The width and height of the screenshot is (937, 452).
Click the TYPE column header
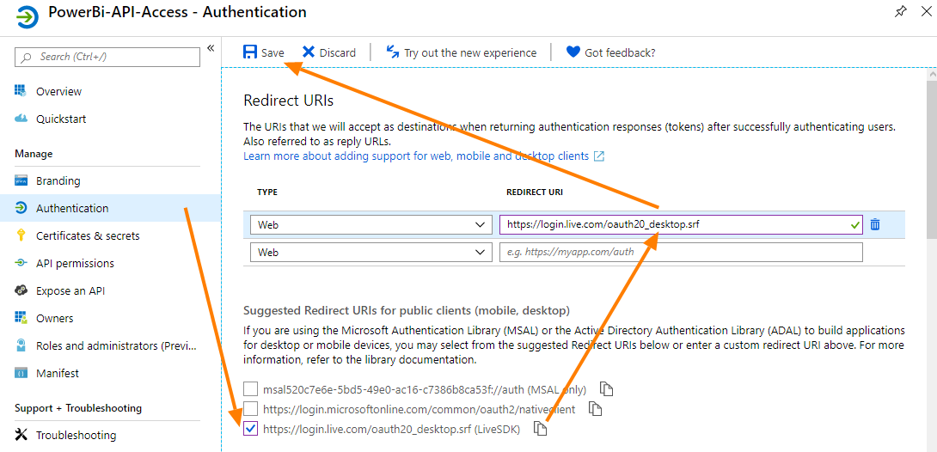pyautogui.click(x=267, y=192)
